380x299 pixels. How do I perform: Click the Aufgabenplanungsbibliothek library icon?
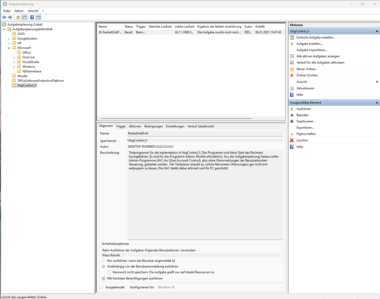pyautogui.click(x=9, y=29)
